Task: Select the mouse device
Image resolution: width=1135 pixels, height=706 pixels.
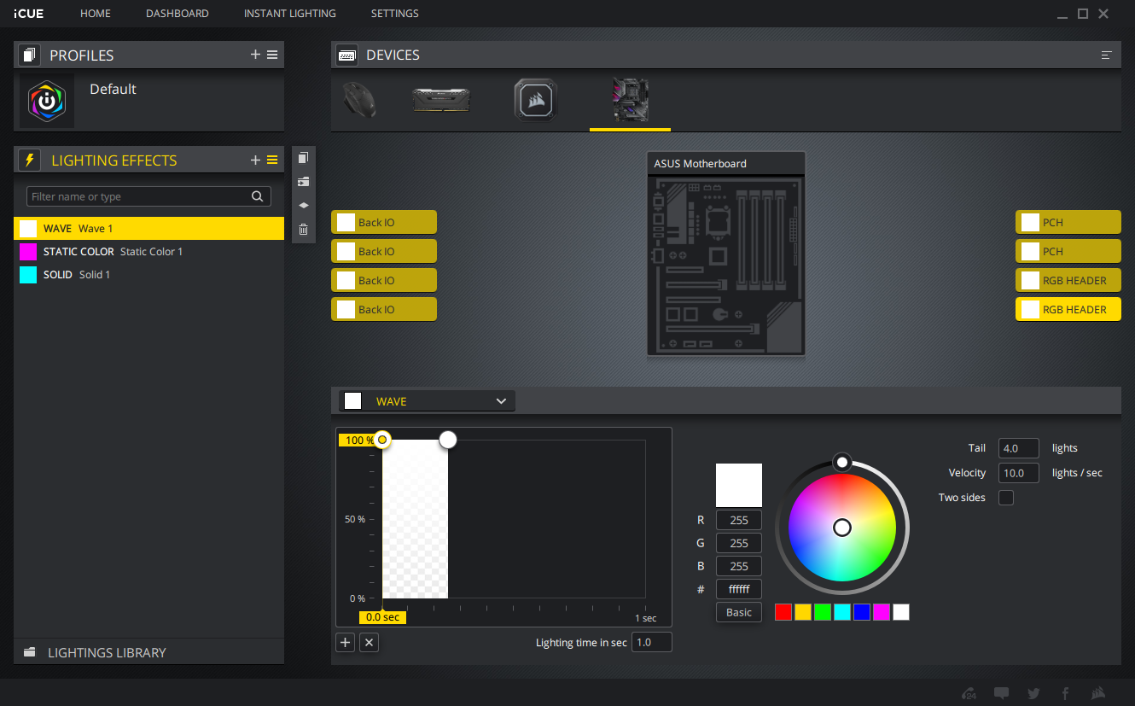Action: (358, 100)
